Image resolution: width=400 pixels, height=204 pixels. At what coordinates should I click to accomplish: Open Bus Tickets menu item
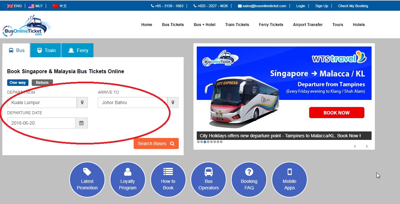173,25
